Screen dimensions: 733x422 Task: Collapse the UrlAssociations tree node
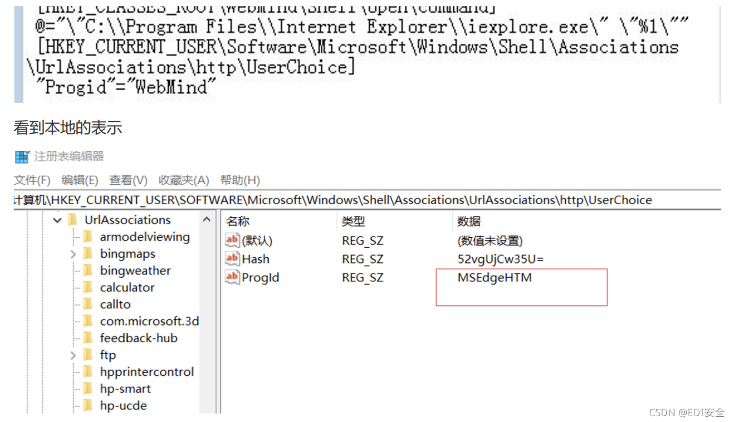click(x=57, y=220)
